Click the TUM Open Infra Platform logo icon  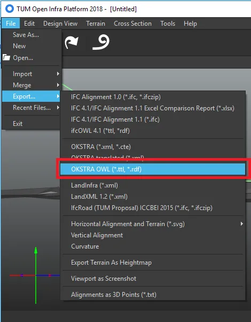pyautogui.click(x=10, y=9)
